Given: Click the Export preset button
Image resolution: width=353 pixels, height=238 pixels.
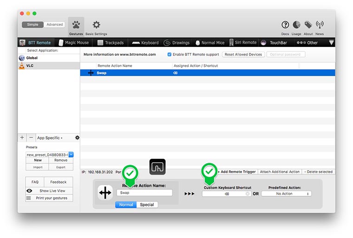Looking at the screenshot, I should pos(61,167).
